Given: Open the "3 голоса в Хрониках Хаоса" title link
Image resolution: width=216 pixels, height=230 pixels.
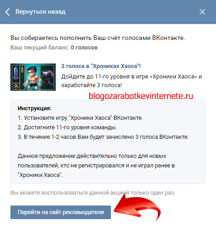Looking at the screenshot, I should [101, 66].
